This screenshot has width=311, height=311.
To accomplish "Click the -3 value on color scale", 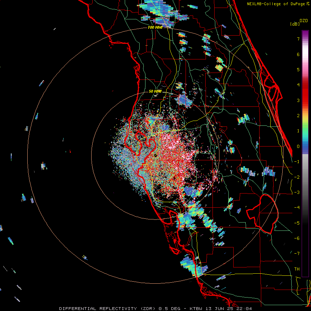I will [297, 192].
